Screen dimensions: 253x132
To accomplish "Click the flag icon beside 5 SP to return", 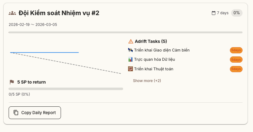I will point(12,82).
